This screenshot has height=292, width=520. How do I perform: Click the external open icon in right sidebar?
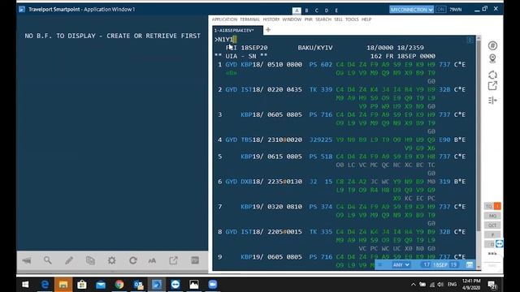(x=493, y=86)
